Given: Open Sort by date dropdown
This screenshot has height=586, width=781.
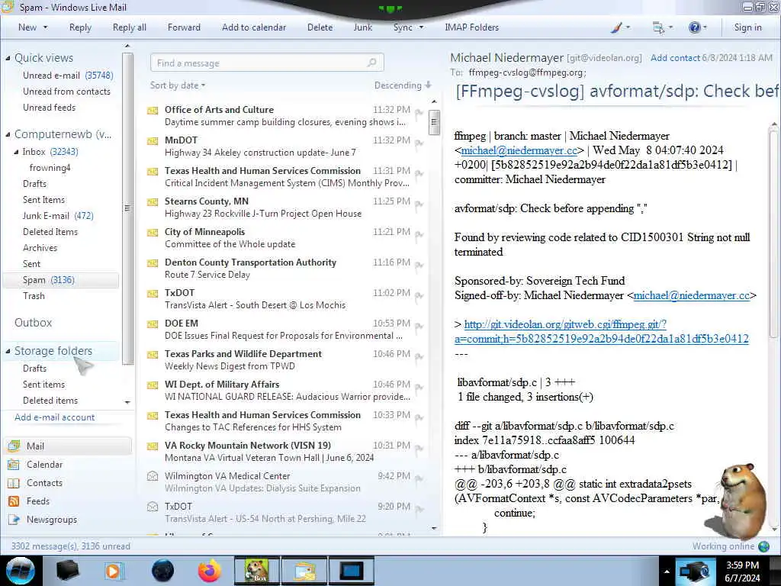Looking at the screenshot, I should tap(177, 85).
